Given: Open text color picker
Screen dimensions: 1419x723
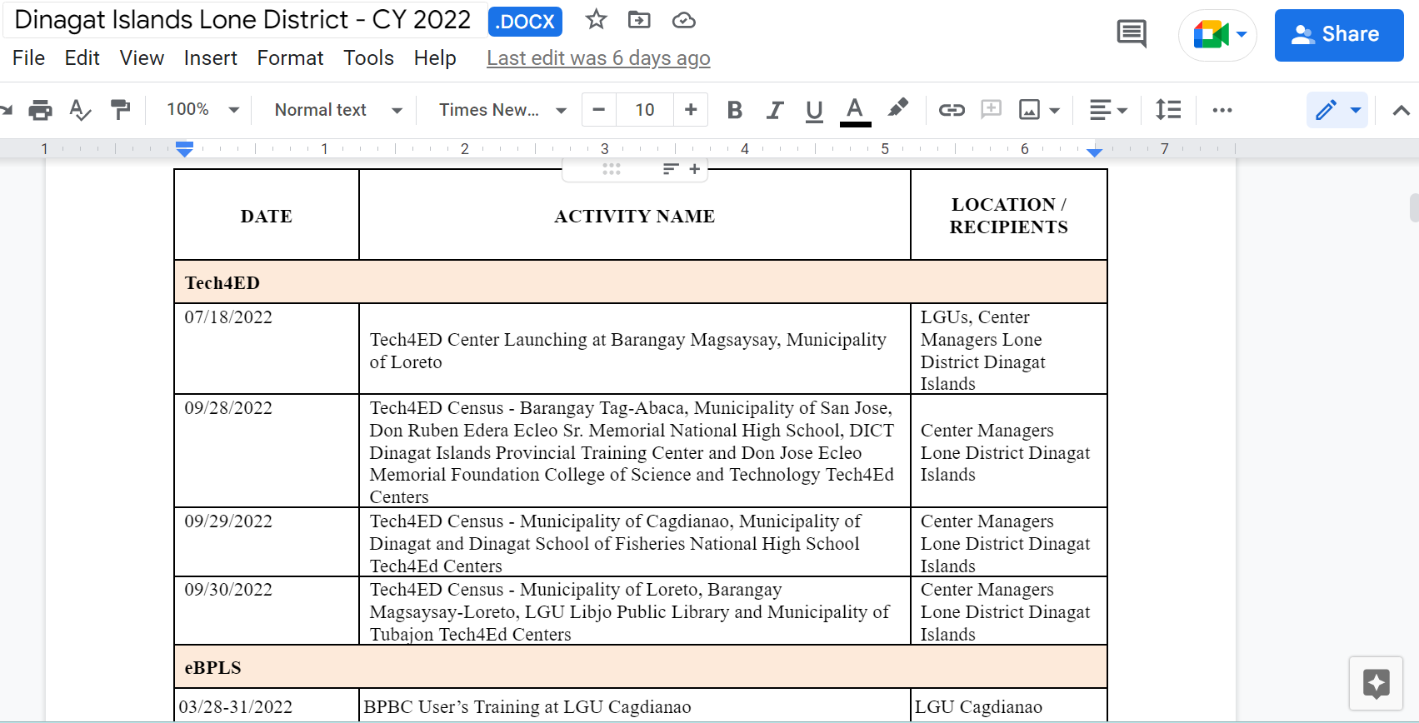Looking at the screenshot, I should (855, 110).
